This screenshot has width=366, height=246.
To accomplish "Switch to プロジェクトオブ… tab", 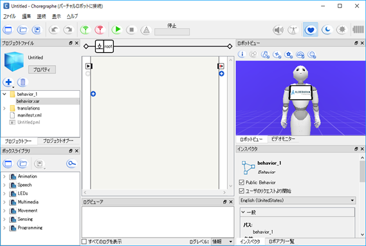I will click(58, 140).
